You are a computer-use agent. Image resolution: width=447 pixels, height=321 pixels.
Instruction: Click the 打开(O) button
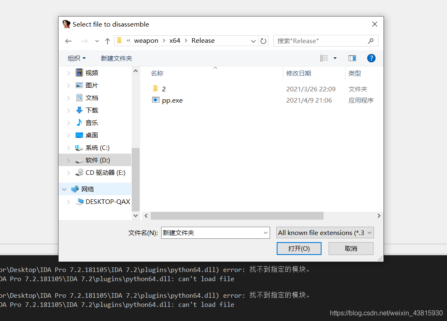click(x=299, y=249)
